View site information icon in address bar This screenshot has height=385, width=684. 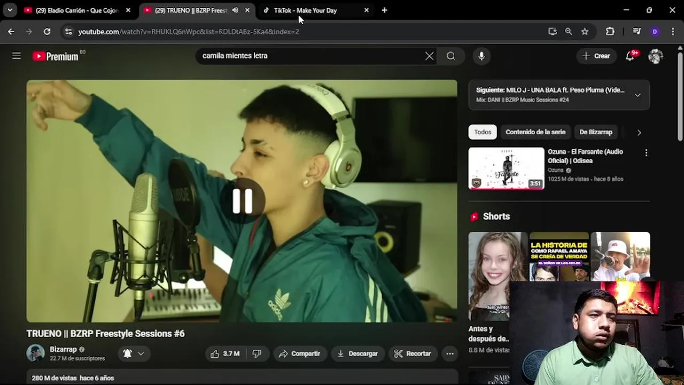pos(68,32)
